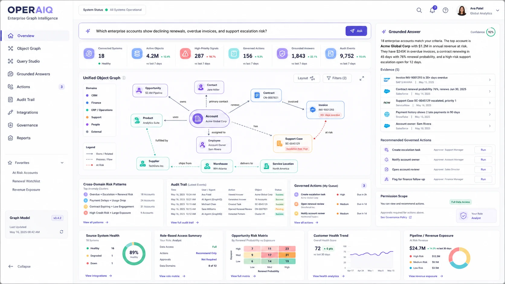The image size is (505, 284).
Task: Select the Invoice INV-9001293 node
Action: [325, 110]
